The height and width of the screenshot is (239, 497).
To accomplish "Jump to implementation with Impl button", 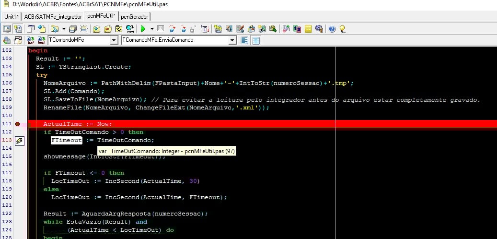I will [x=42, y=40].
